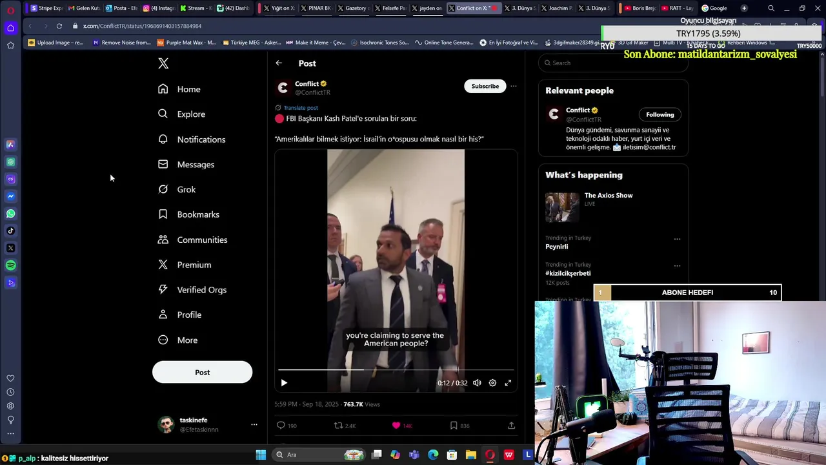The height and width of the screenshot is (465, 826).
Task: Open a new browser tab with plus
Action: pos(744,8)
